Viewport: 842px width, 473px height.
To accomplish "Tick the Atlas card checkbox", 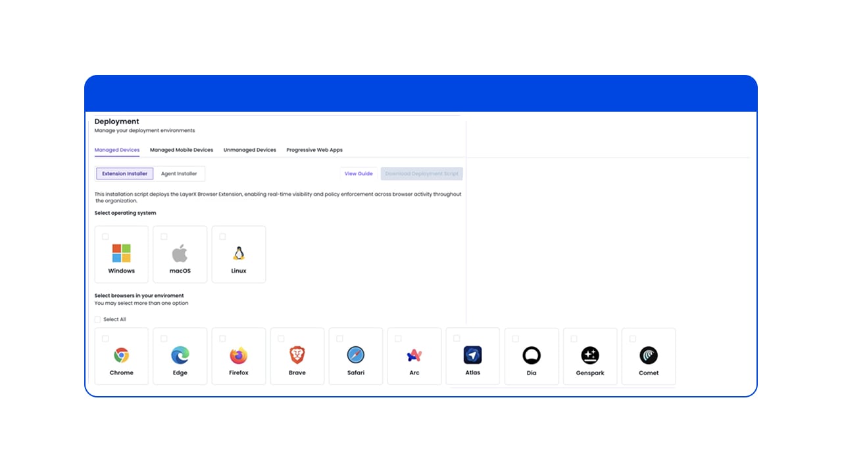I will pos(457,338).
